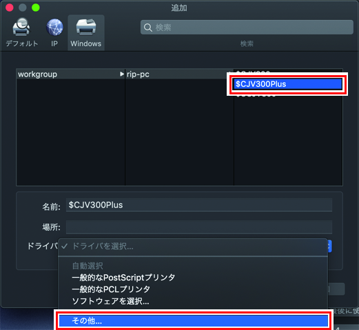Screen dimensions: 359x330
Task: Click the magnifying glass search icon
Action: (x=148, y=28)
